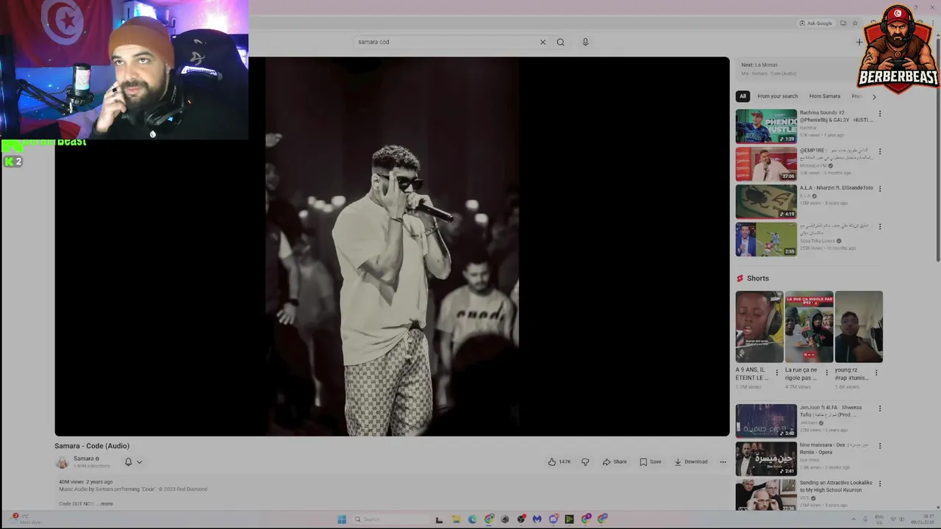The height and width of the screenshot is (529, 941).
Task: Save the video to a playlist
Action: (651, 462)
